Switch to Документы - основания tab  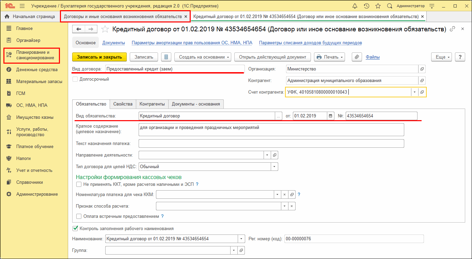point(196,104)
